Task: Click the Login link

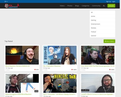Action: tap(113, 2)
